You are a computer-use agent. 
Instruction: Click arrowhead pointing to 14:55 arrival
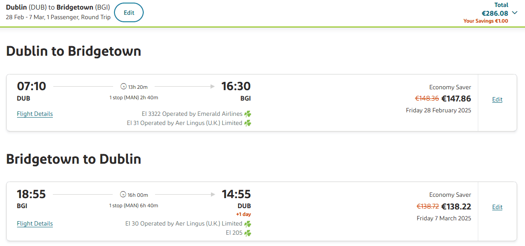[213, 195]
